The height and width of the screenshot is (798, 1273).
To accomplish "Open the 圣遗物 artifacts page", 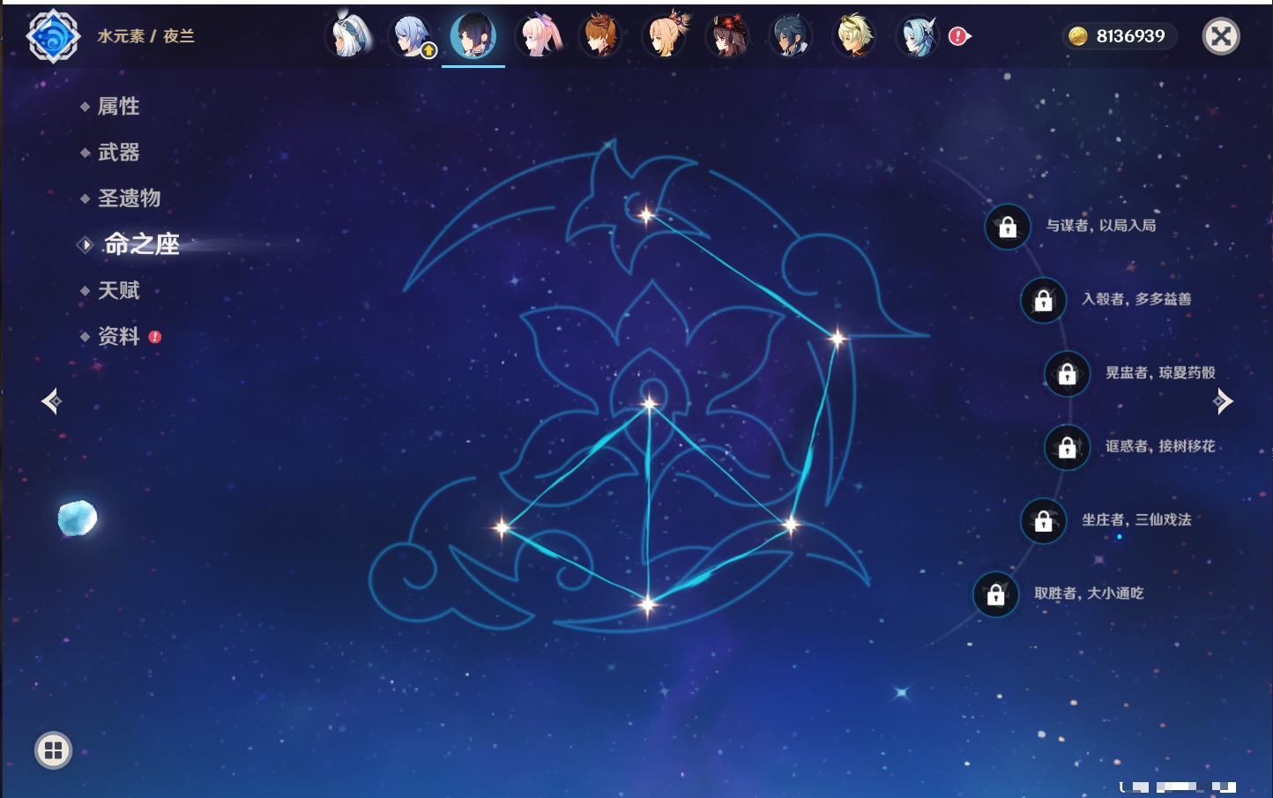I will [x=129, y=198].
